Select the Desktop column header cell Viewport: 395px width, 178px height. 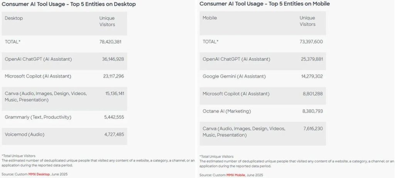point(14,18)
